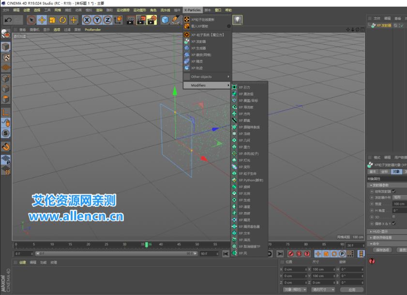Toggle the X axis lock
Viewport: 407px width, 295px height.
point(87,20)
